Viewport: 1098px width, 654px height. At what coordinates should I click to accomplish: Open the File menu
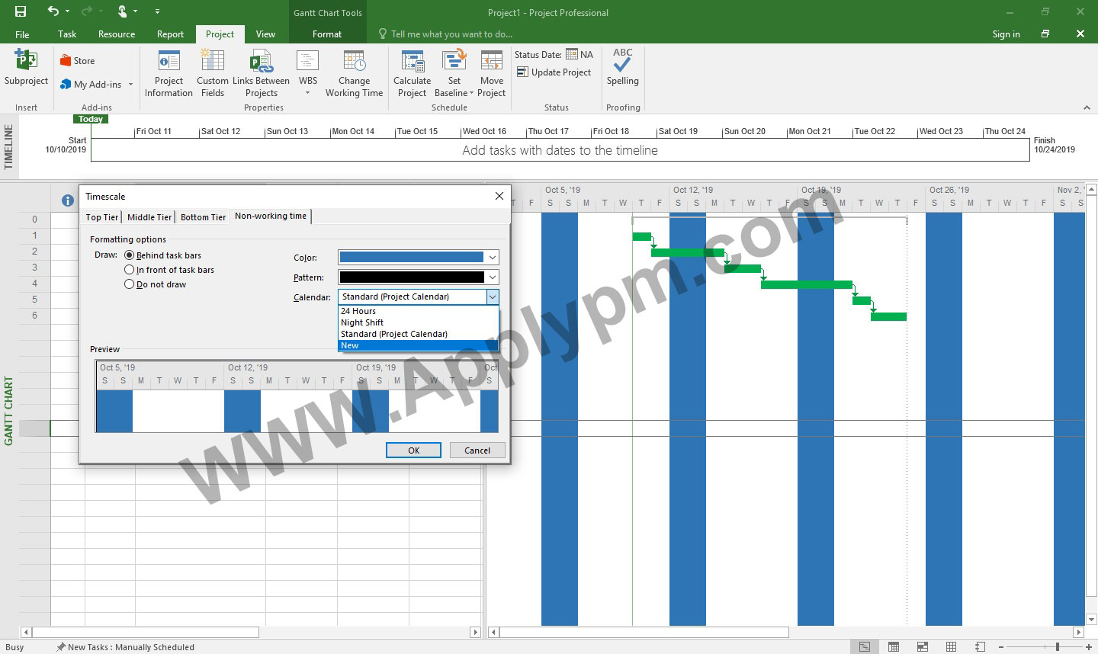click(22, 34)
